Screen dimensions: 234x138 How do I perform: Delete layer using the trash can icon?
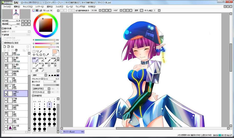click(x=16, y=50)
